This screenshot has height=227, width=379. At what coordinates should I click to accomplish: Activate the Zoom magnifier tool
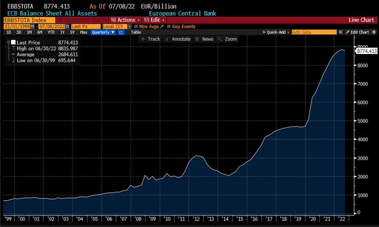click(227, 39)
